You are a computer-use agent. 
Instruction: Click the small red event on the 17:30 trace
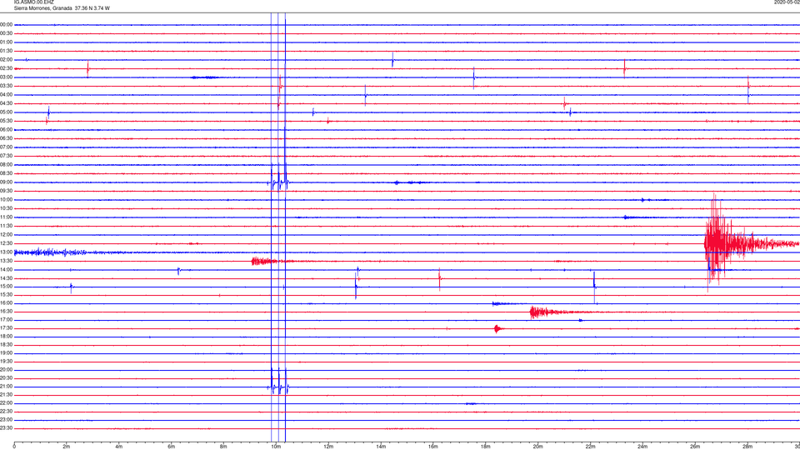pos(498,328)
